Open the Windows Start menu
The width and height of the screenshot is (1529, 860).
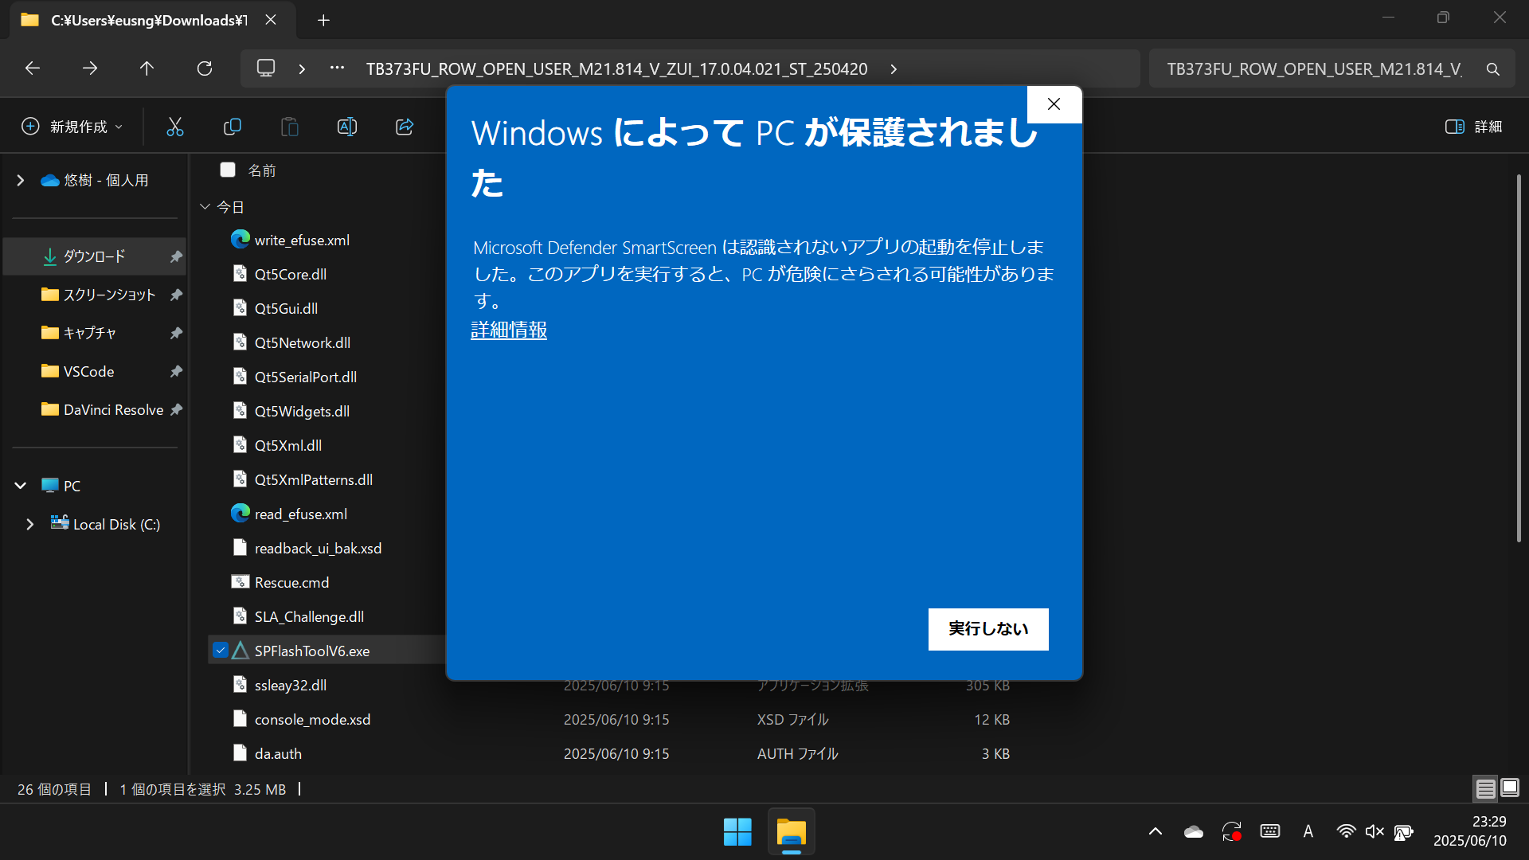click(x=737, y=832)
